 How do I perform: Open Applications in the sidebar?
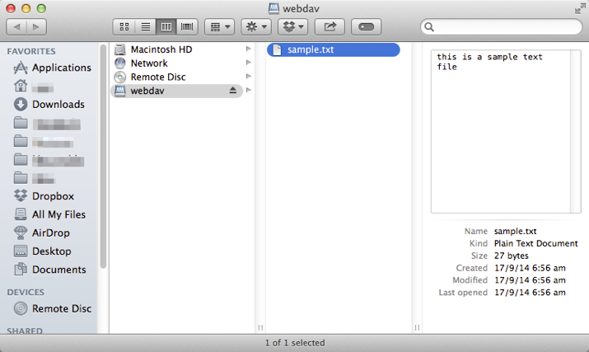[x=53, y=68]
